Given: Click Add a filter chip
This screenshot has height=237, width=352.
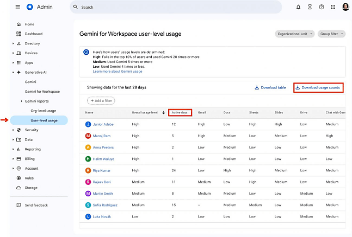Looking at the screenshot, I should [101, 101].
